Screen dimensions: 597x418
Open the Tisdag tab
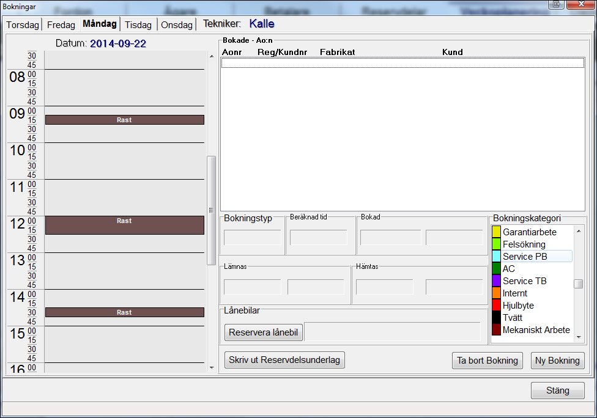[138, 24]
